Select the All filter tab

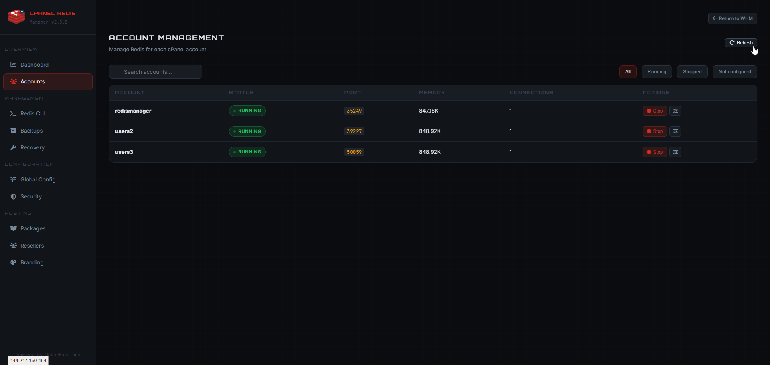(628, 72)
